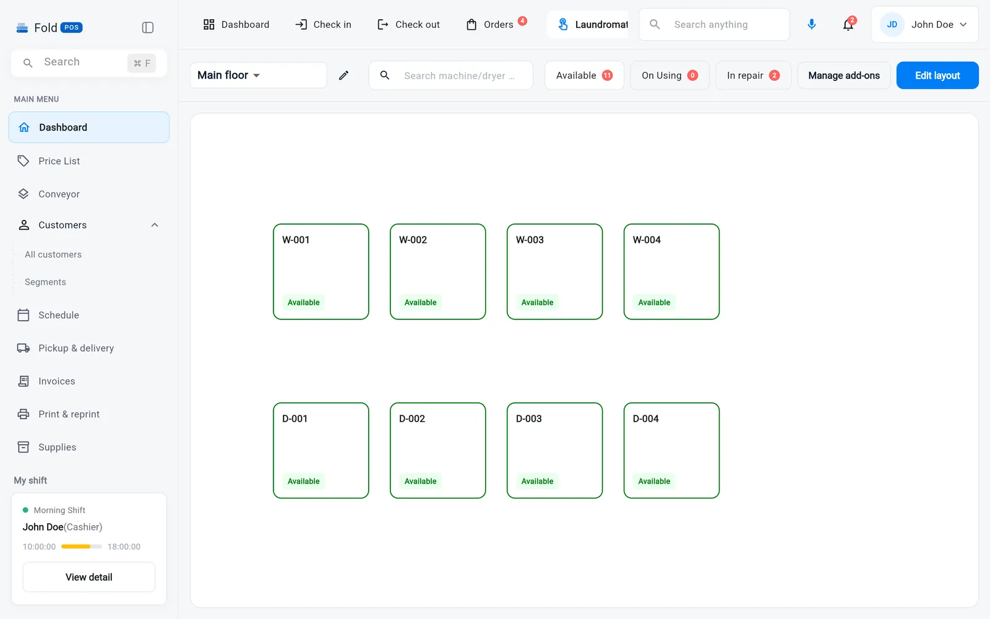990x619 pixels.
Task: Click the JD user avatar
Action: click(x=892, y=25)
